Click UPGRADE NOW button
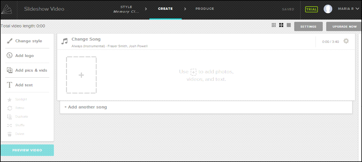 point(344,26)
